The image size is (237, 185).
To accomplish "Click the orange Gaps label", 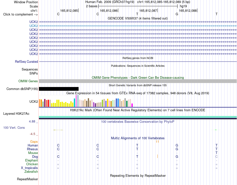I will [x=34, y=141].
